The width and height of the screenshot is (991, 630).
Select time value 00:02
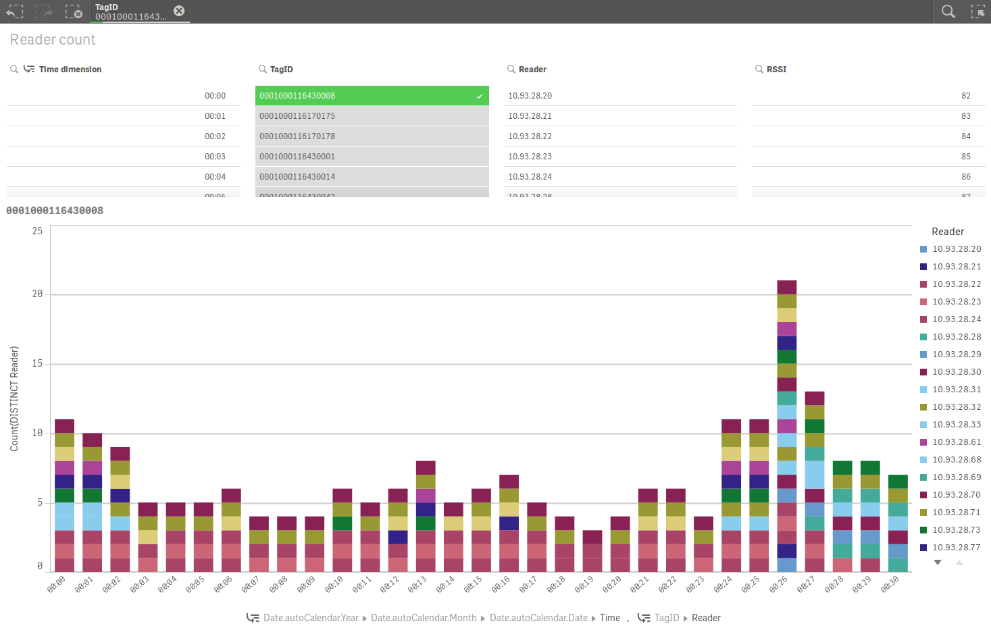pos(124,136)
